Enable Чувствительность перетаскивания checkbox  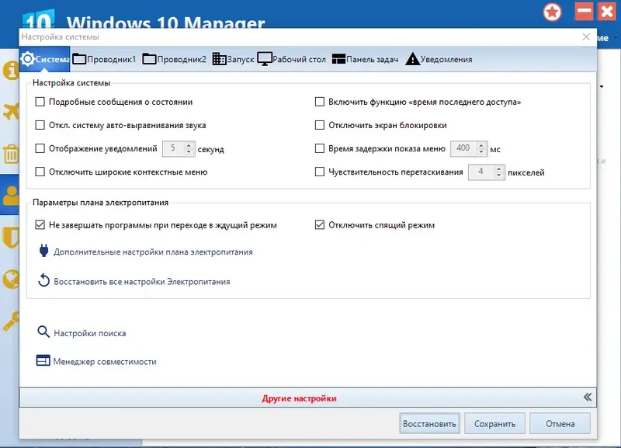(320, 172)
